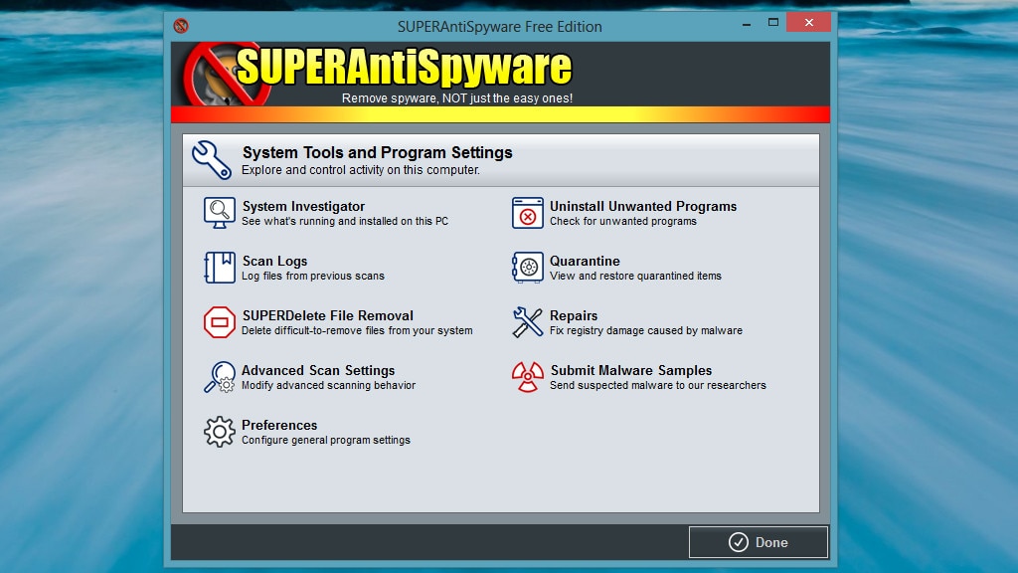Open Advanced Scan Settings magnifier-gear icon
The height and width of the screenshot is (573, 1018).
(x=220, y=377)
